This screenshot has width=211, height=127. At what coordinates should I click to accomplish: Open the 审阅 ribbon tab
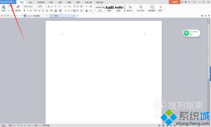pos(60,2)
